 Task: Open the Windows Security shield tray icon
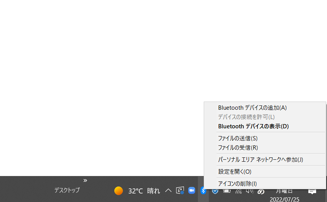[x=215, y=191]
